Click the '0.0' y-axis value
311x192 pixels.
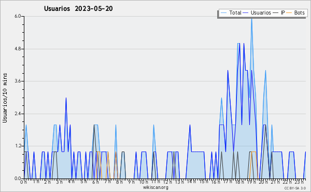[x=18, y=179]
